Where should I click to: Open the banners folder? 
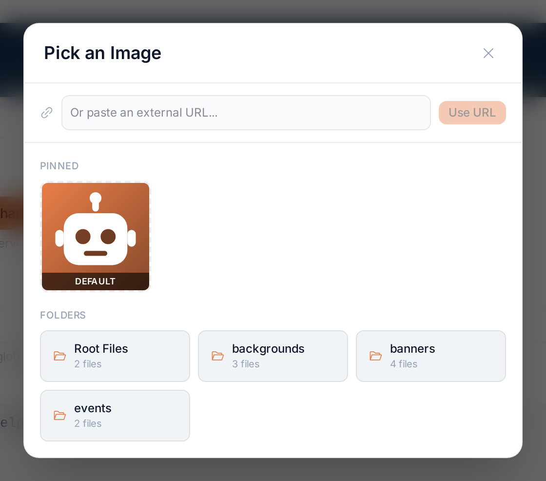tap(431, 356)
